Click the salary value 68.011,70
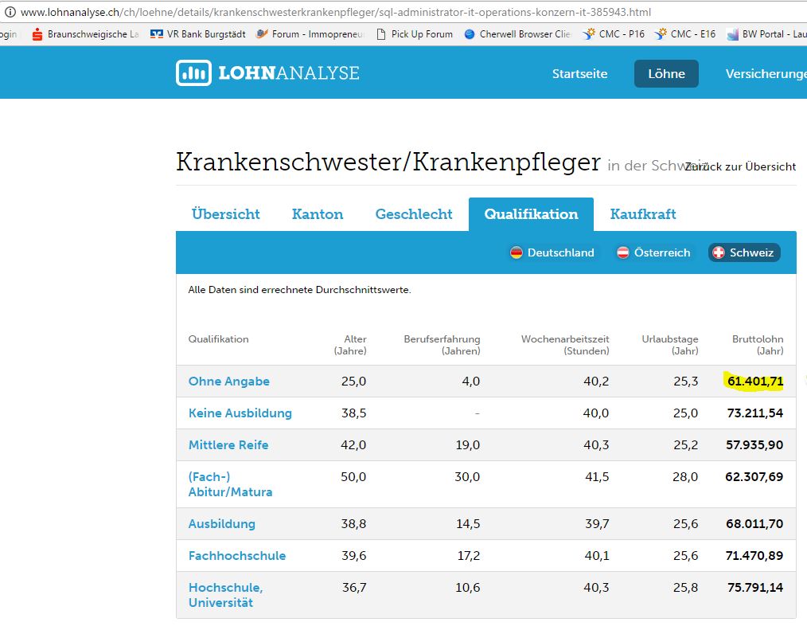 (754, 524)
